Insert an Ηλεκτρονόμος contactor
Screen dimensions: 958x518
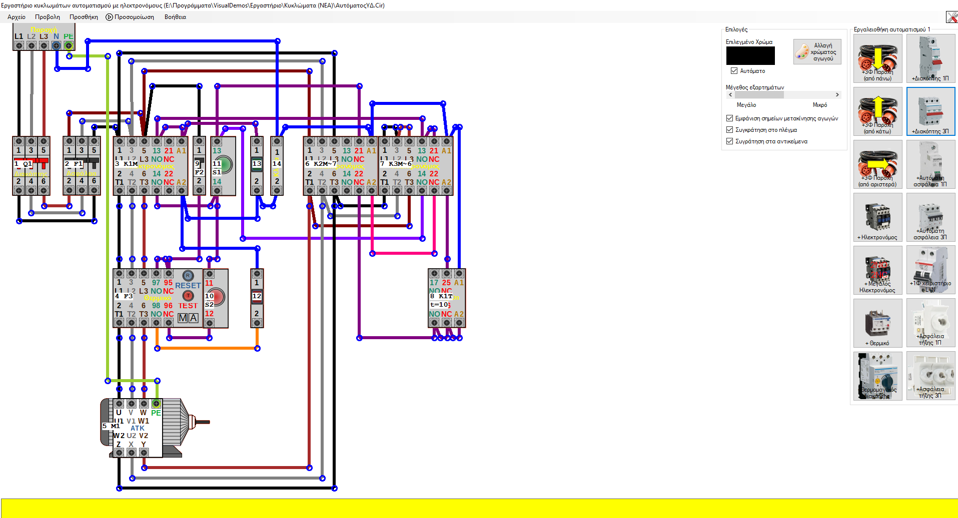click(877, 217)
